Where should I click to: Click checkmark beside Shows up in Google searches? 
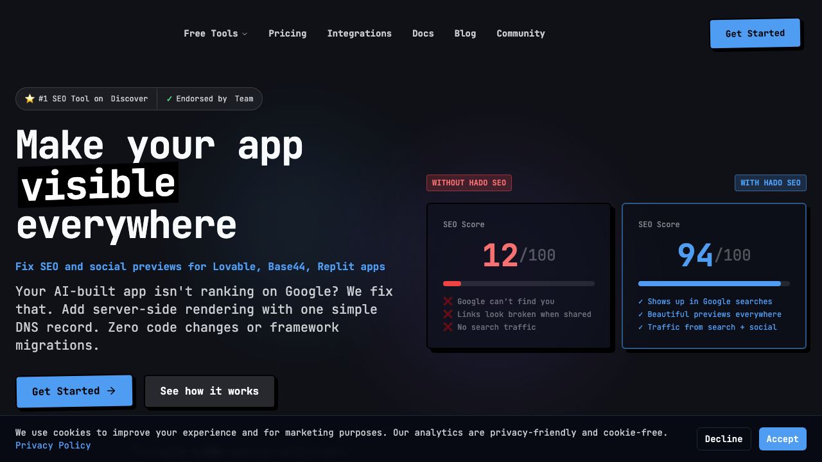click(641, 302)
